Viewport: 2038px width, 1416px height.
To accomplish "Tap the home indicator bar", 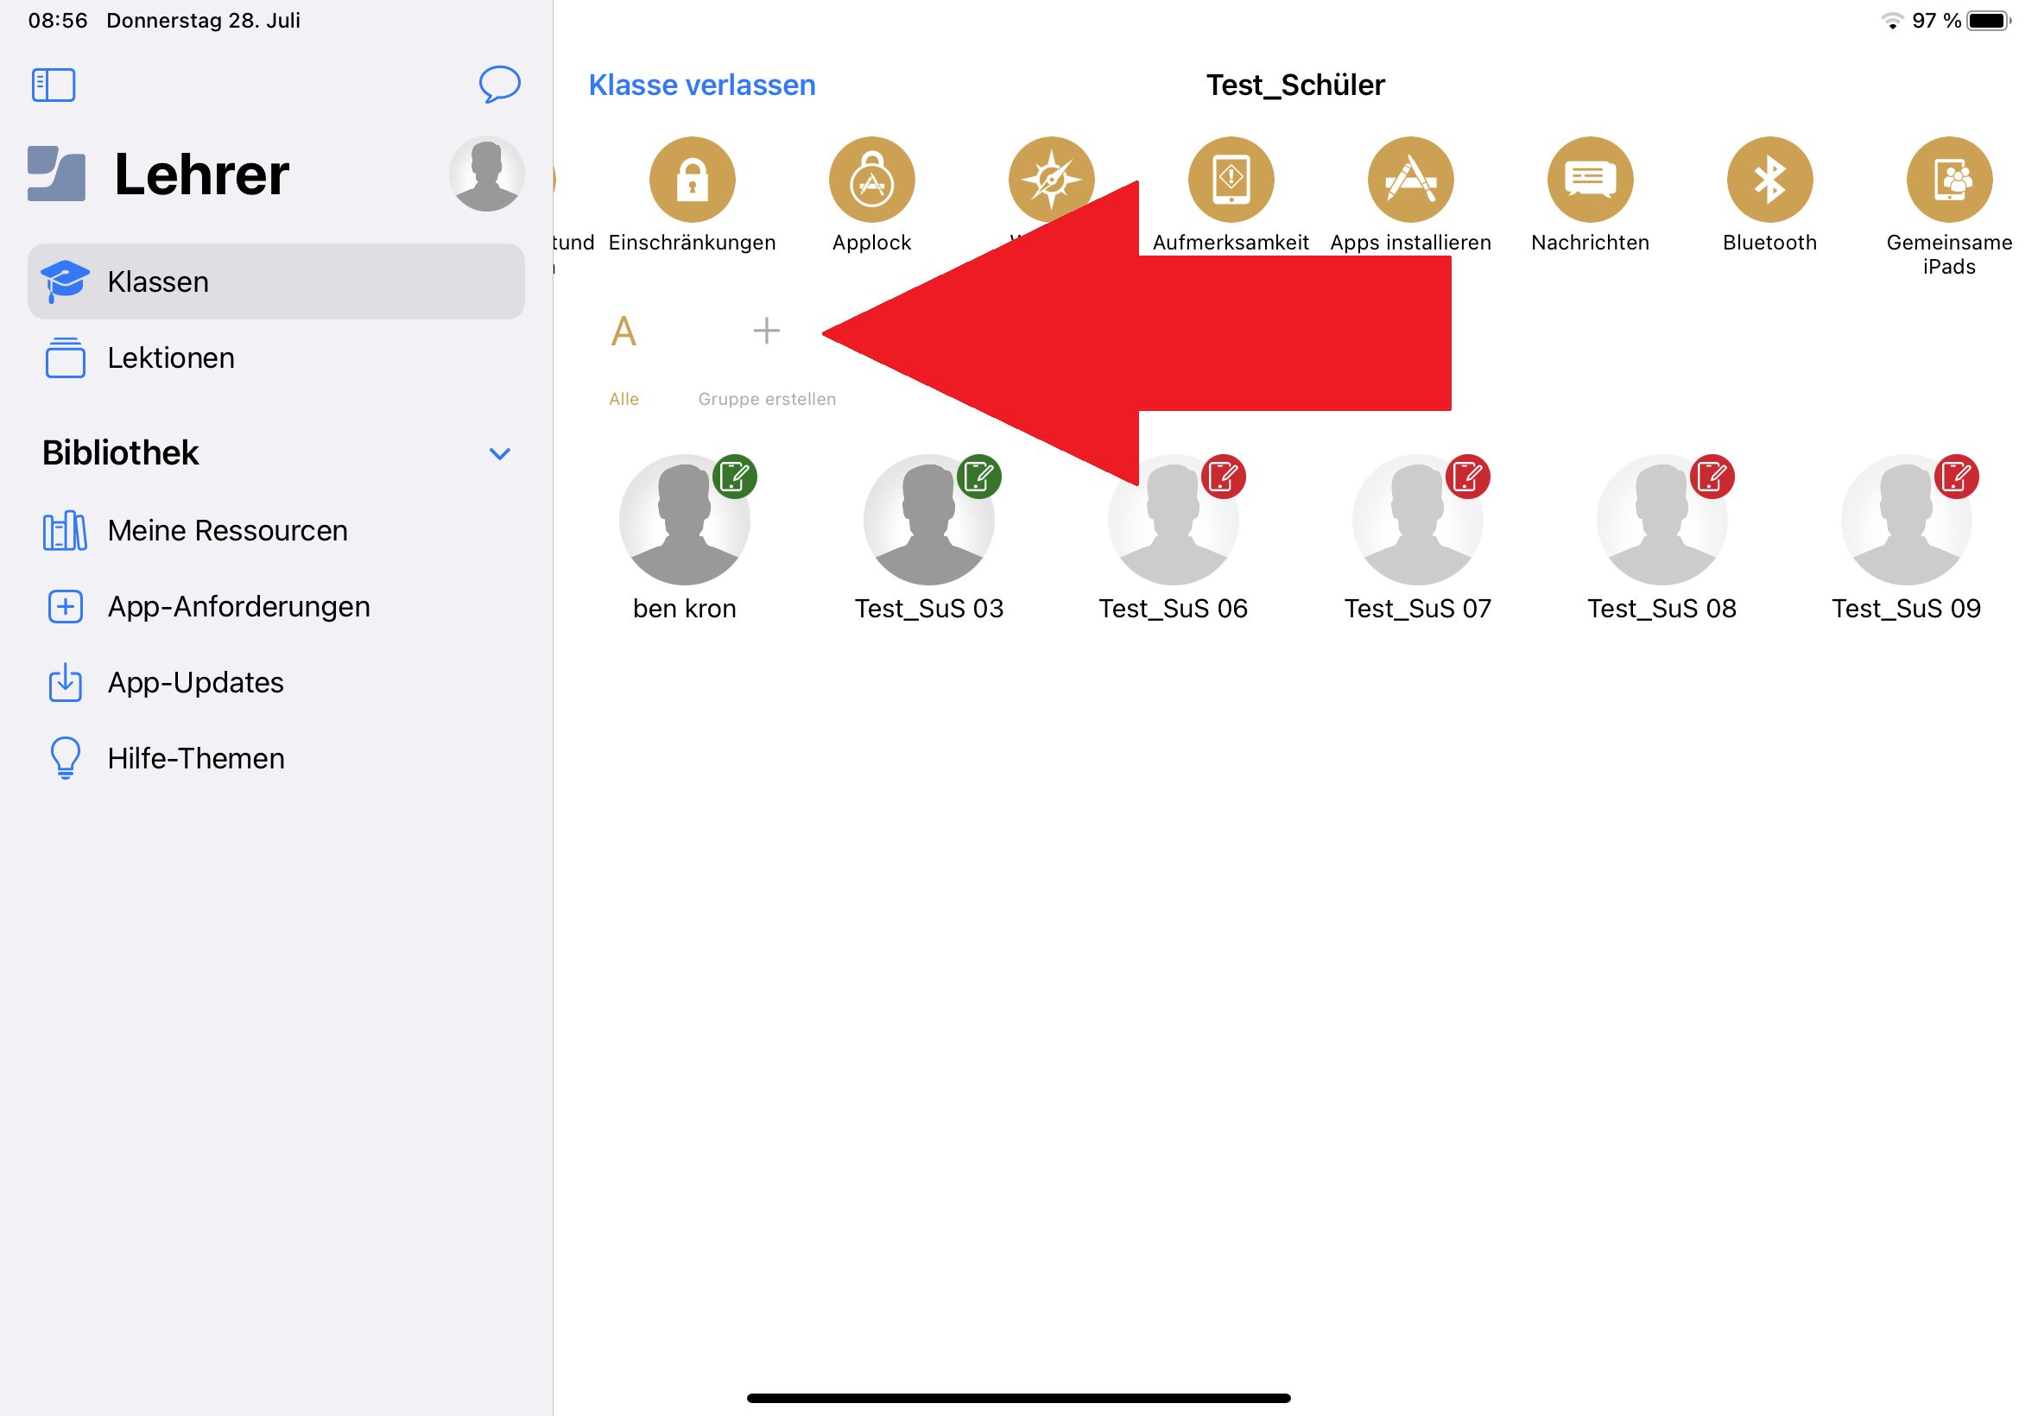I will (1018, 1398).
